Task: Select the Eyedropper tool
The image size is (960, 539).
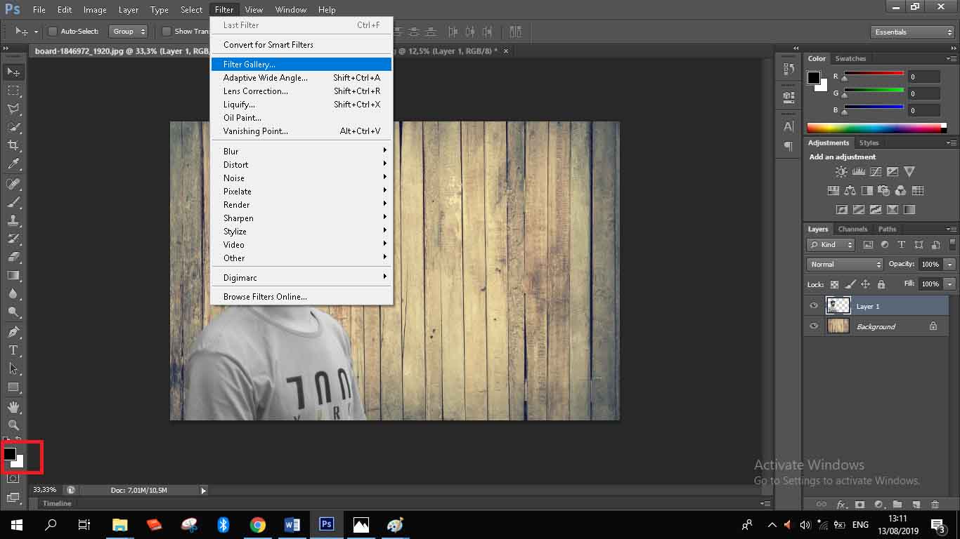Action: coord(13,164)
